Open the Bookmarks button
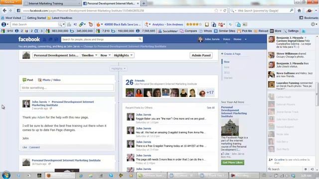Viewport: 319px width, 179px height. (309, 18)
